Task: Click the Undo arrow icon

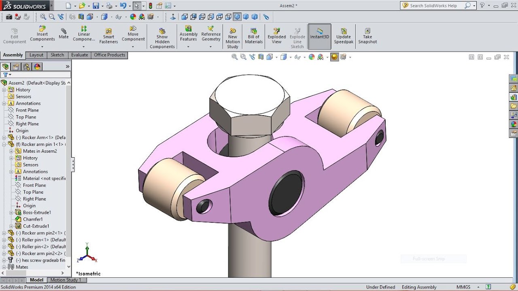Action: tap(123, 6)
